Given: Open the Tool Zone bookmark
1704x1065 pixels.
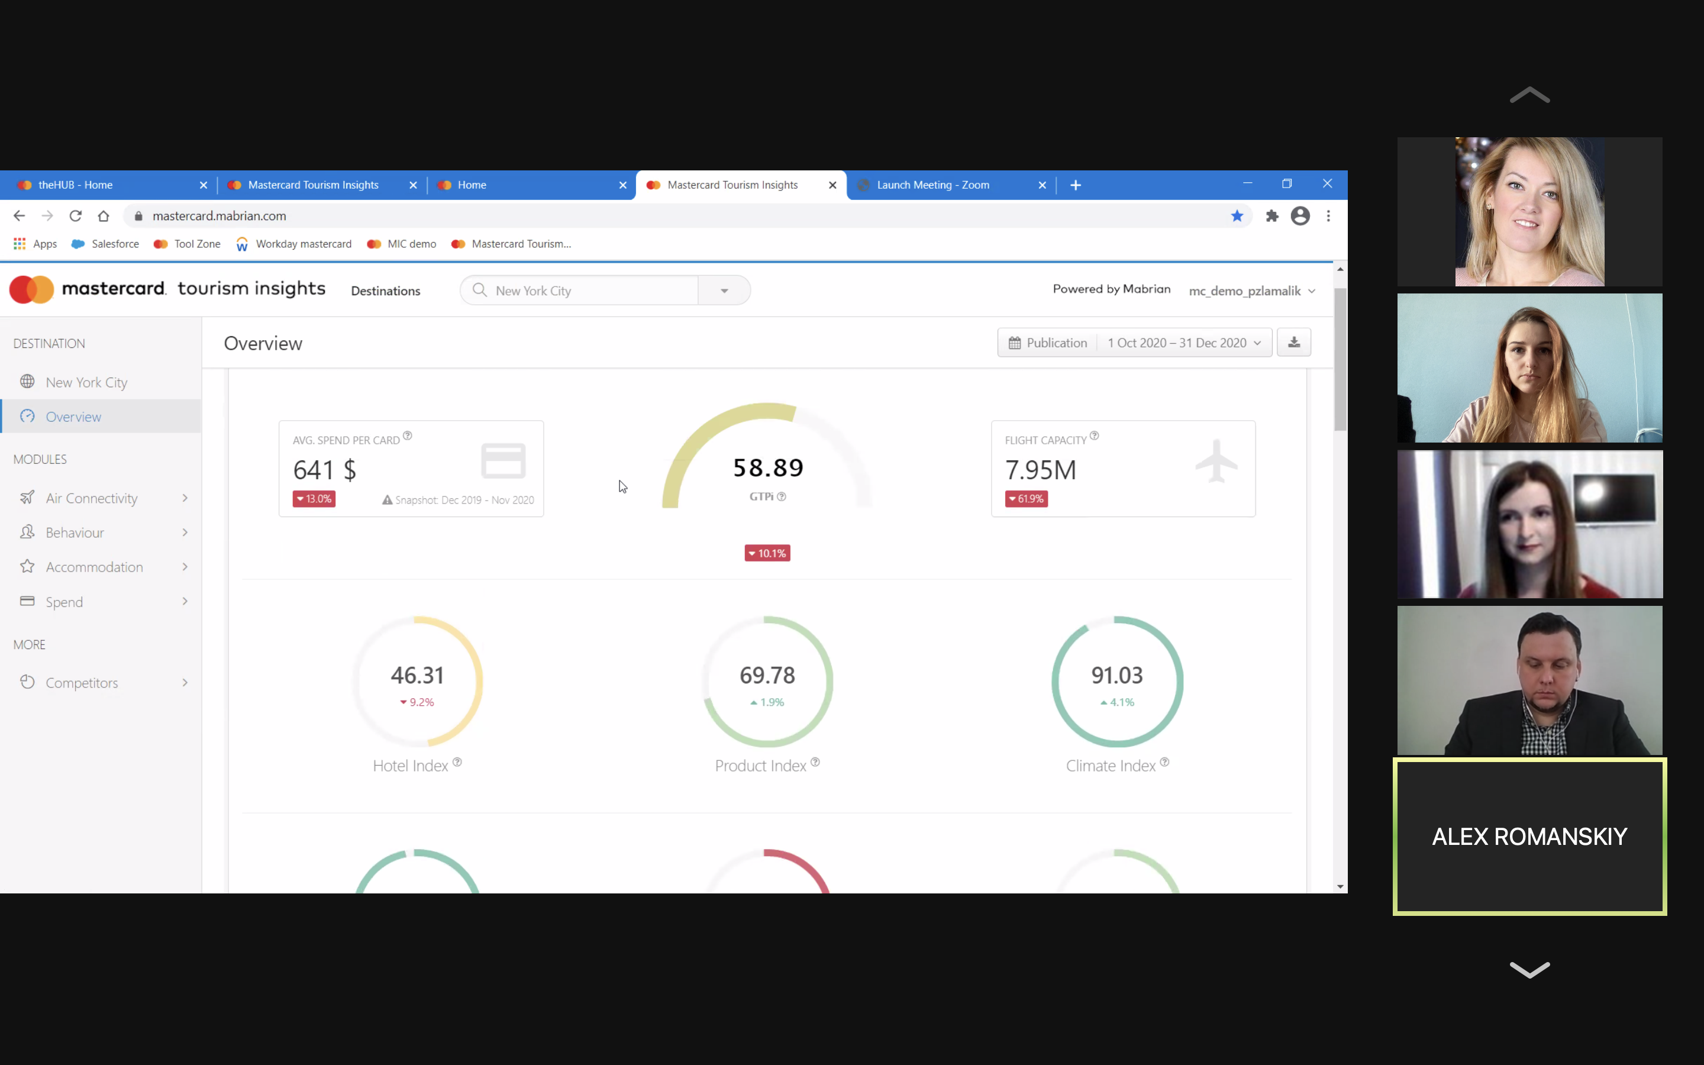Looking at the screenshot, I should 188,244.
